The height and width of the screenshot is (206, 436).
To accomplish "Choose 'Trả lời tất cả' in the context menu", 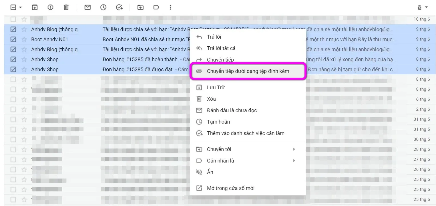I will point(248,48).
